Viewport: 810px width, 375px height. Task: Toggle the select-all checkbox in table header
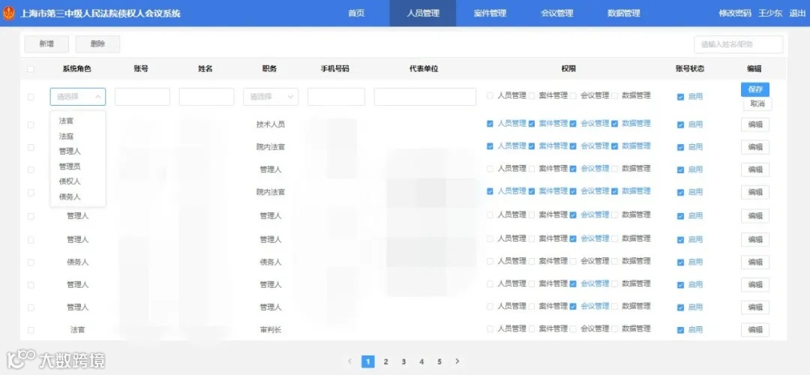pos(31,69)
